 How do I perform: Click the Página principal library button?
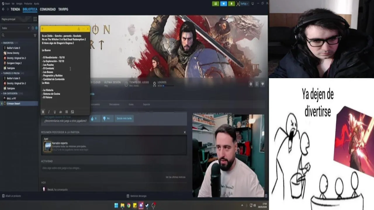click(x=16, y=19)
